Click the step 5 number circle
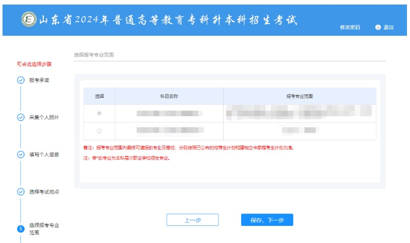Screen dimensions: 410x243 (x=21, y=229)
